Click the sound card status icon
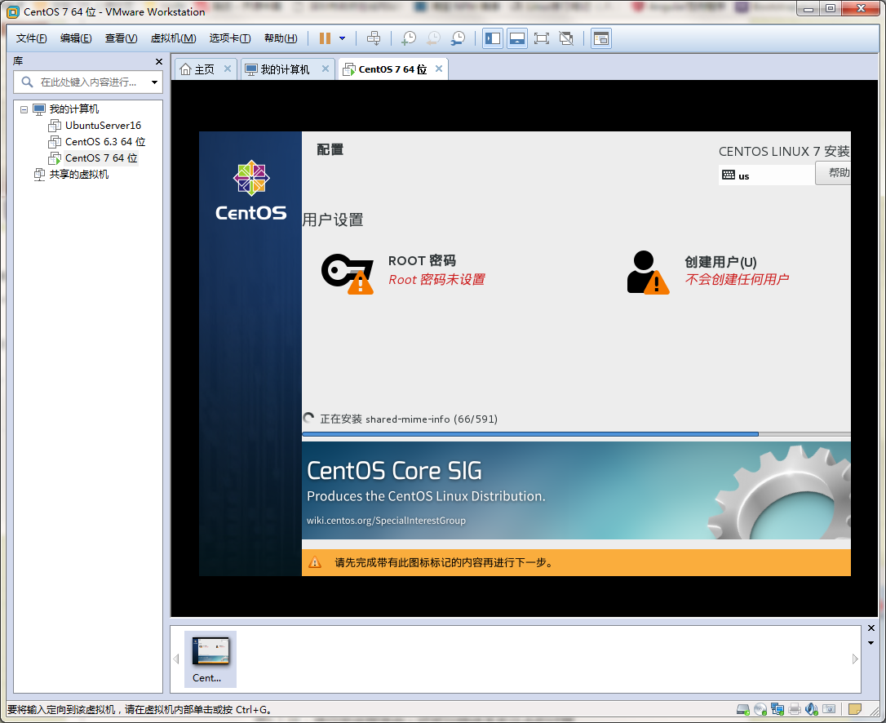This screenshot has height=723, width=886. (x=812, y=709)
